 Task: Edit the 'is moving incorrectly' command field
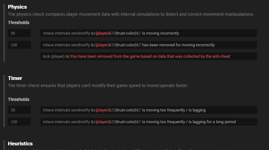(x=148, y=33)
